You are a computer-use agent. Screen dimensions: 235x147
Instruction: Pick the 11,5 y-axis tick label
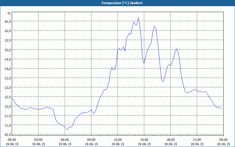pos(8,116)
